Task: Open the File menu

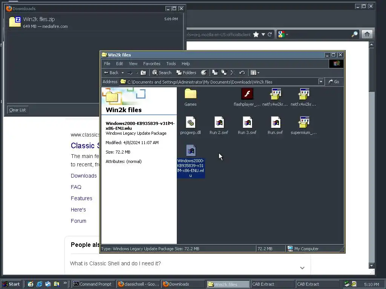Action: click(x=107, y=64)
